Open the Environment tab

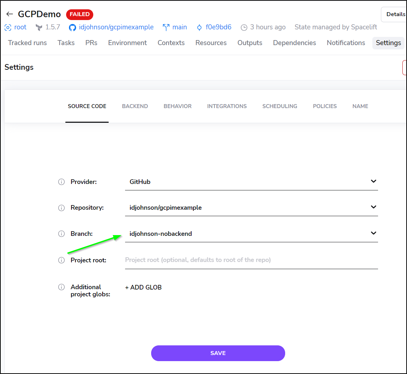click(x=128, y=43)
